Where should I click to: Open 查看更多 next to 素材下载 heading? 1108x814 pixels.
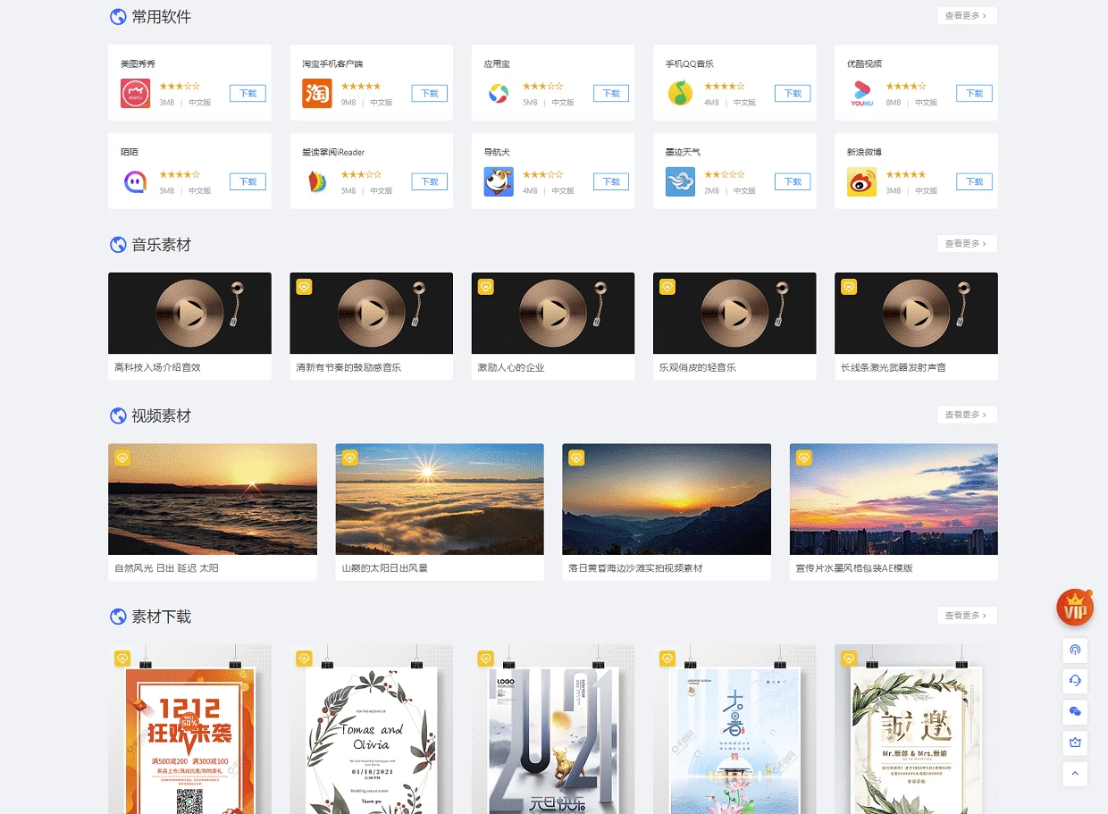coord(966,616)
